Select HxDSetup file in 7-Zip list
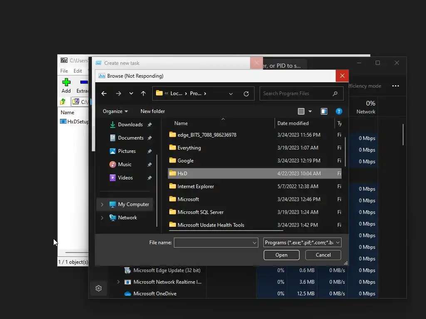The image size is (426, 319). [x=74, y=122]
